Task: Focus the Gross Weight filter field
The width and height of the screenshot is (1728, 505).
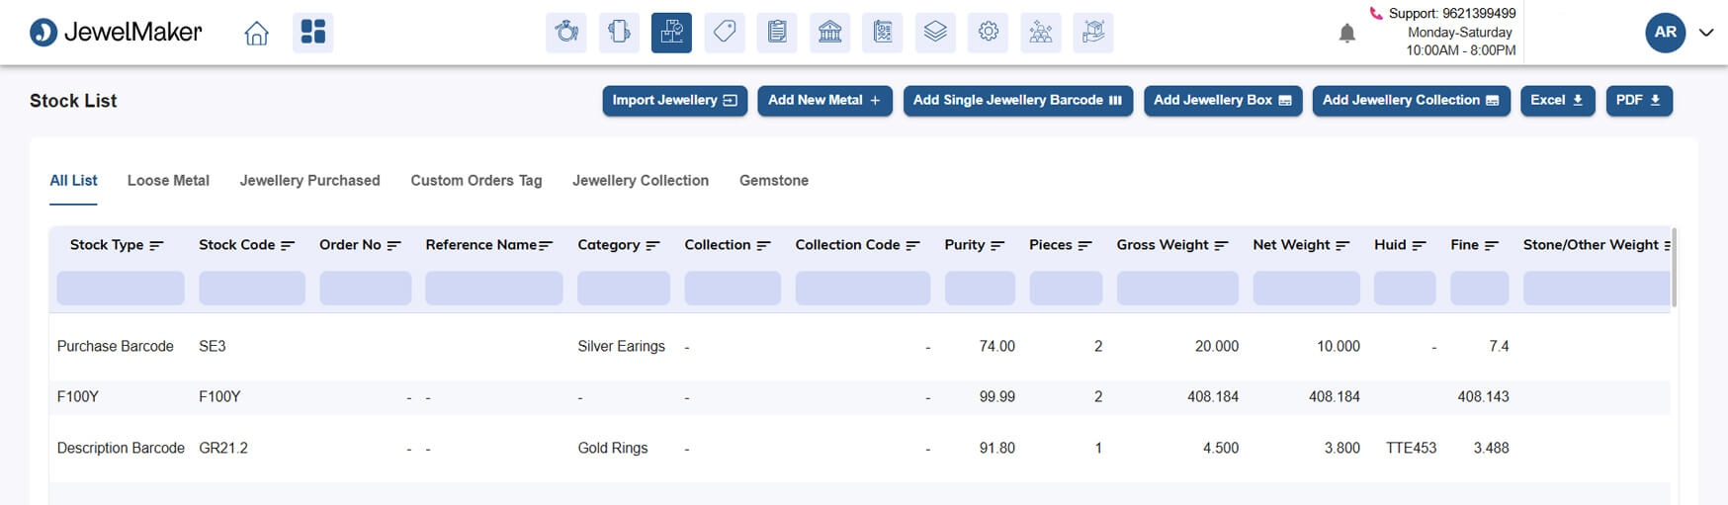Action: tap(1177, 289)
